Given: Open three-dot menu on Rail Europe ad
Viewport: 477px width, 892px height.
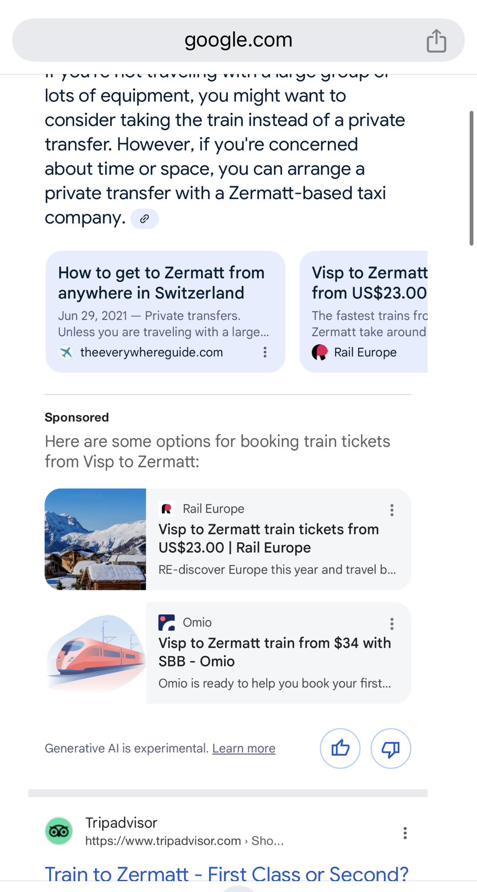Looking at the screenshot, I should [392, 510].
